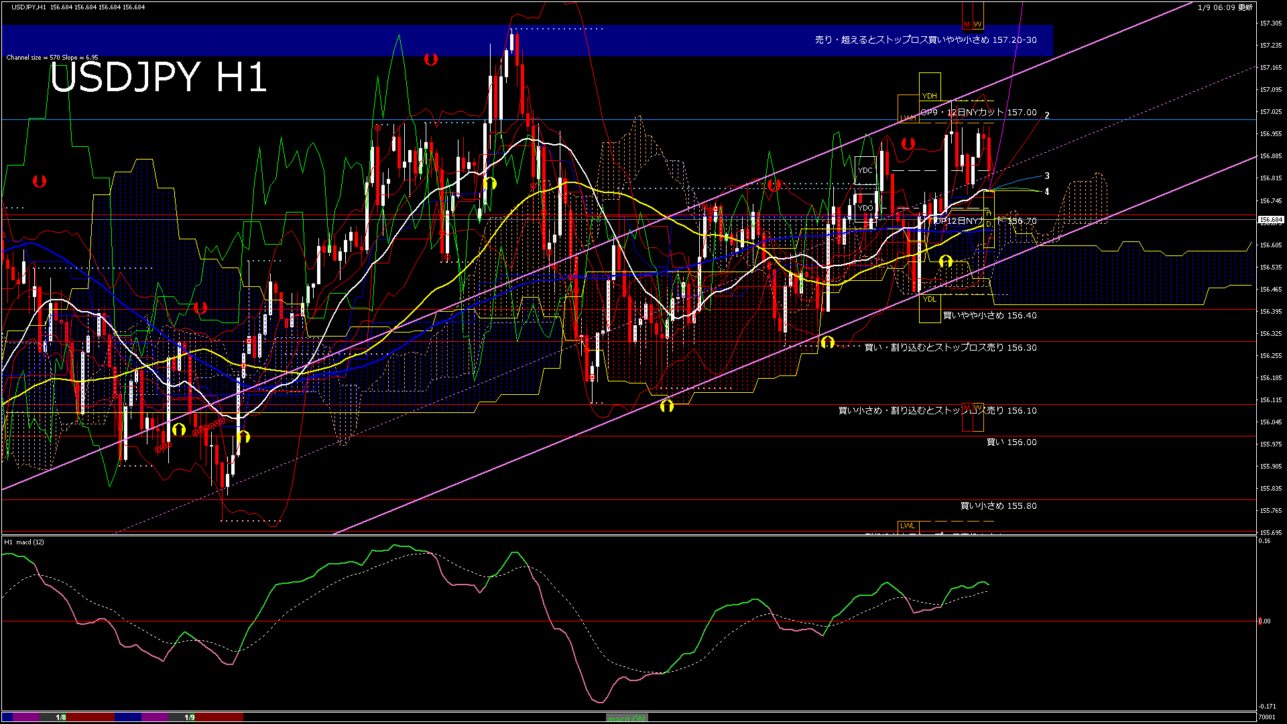Image resolution: width=1287 pixels, height=724 pixels.
Task: Click the 買い小さめ 155.80 level label
Action: pyautogui.click(x=998, y=506)
